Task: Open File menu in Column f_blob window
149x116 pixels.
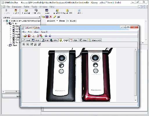Action: [24, 32]
